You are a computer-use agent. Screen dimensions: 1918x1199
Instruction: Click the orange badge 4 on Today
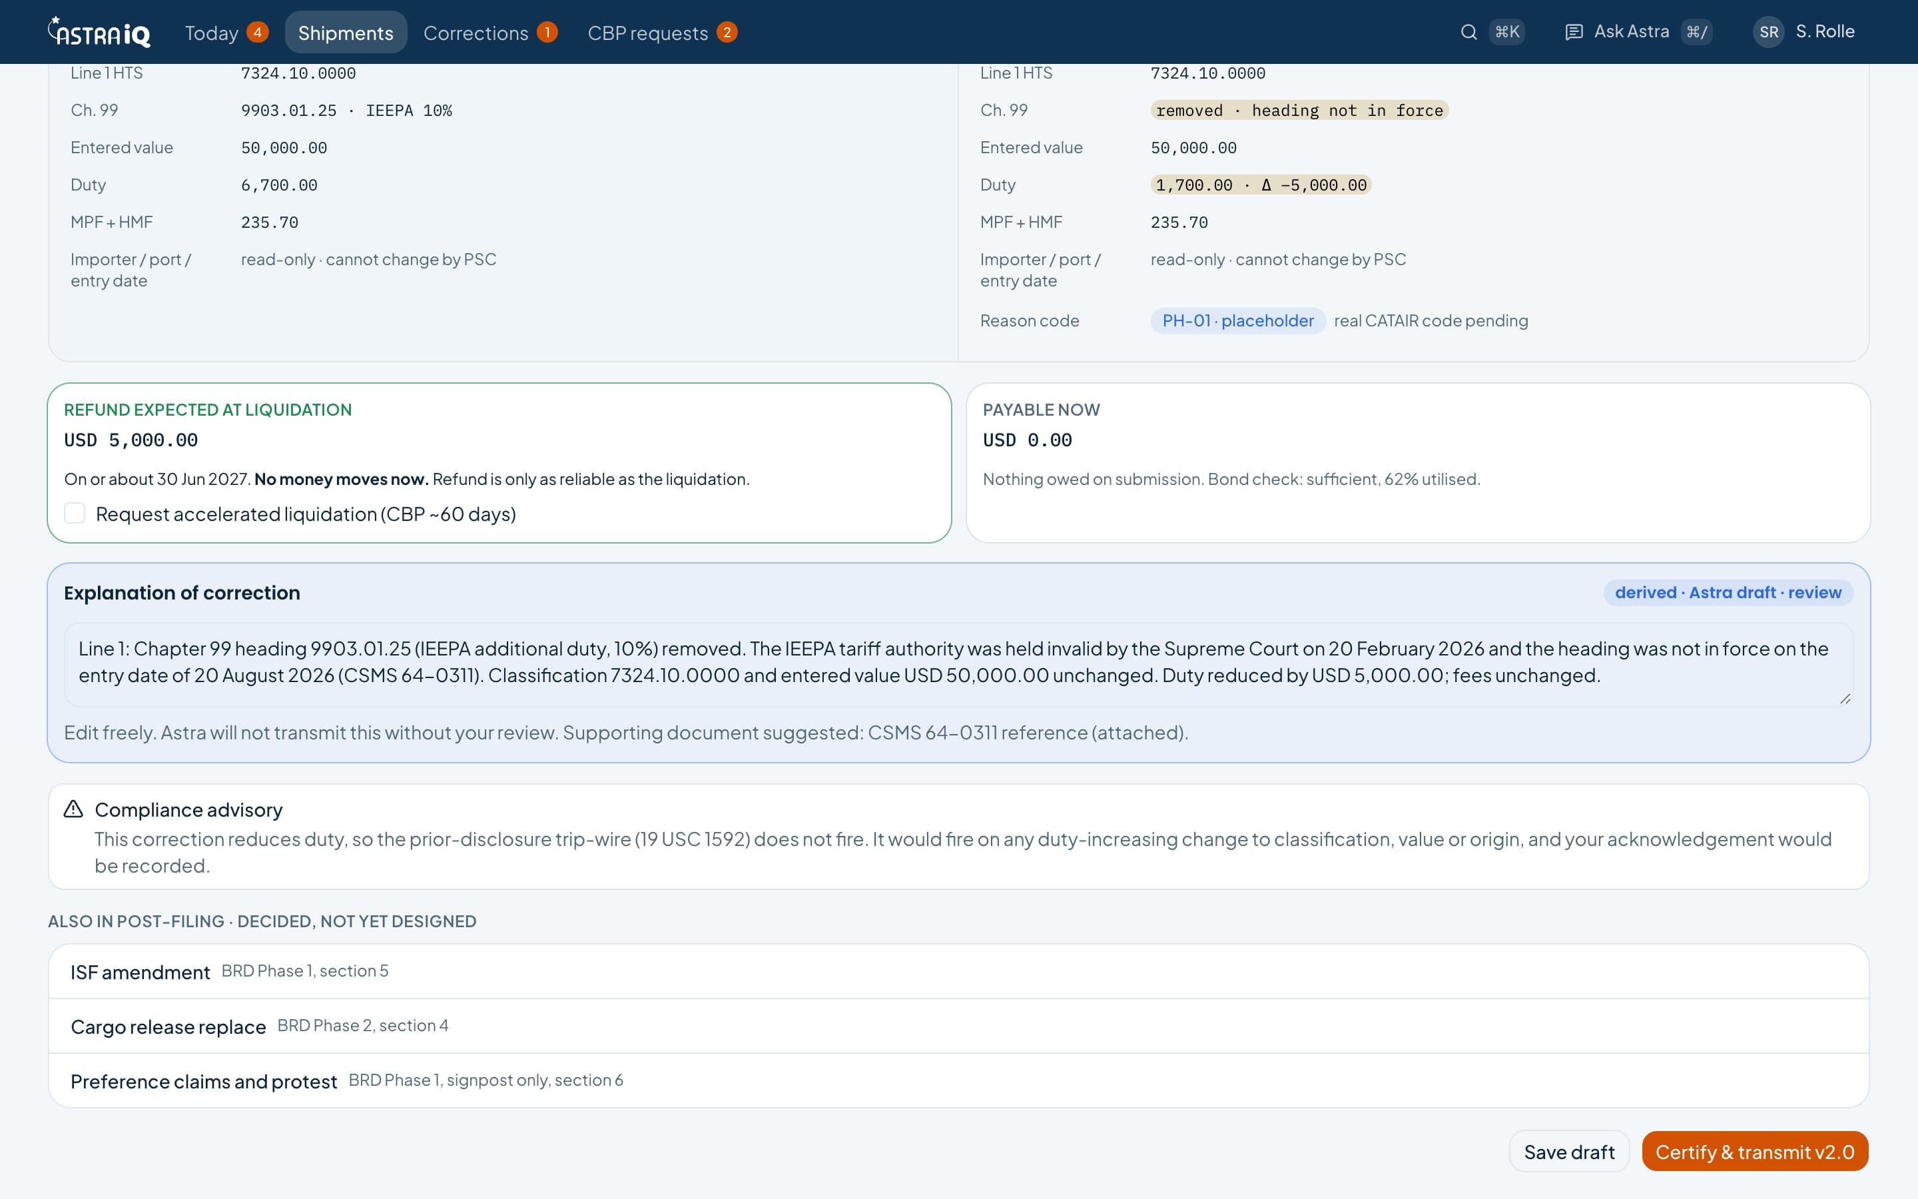pyautogui.click(x=257, y=32)
